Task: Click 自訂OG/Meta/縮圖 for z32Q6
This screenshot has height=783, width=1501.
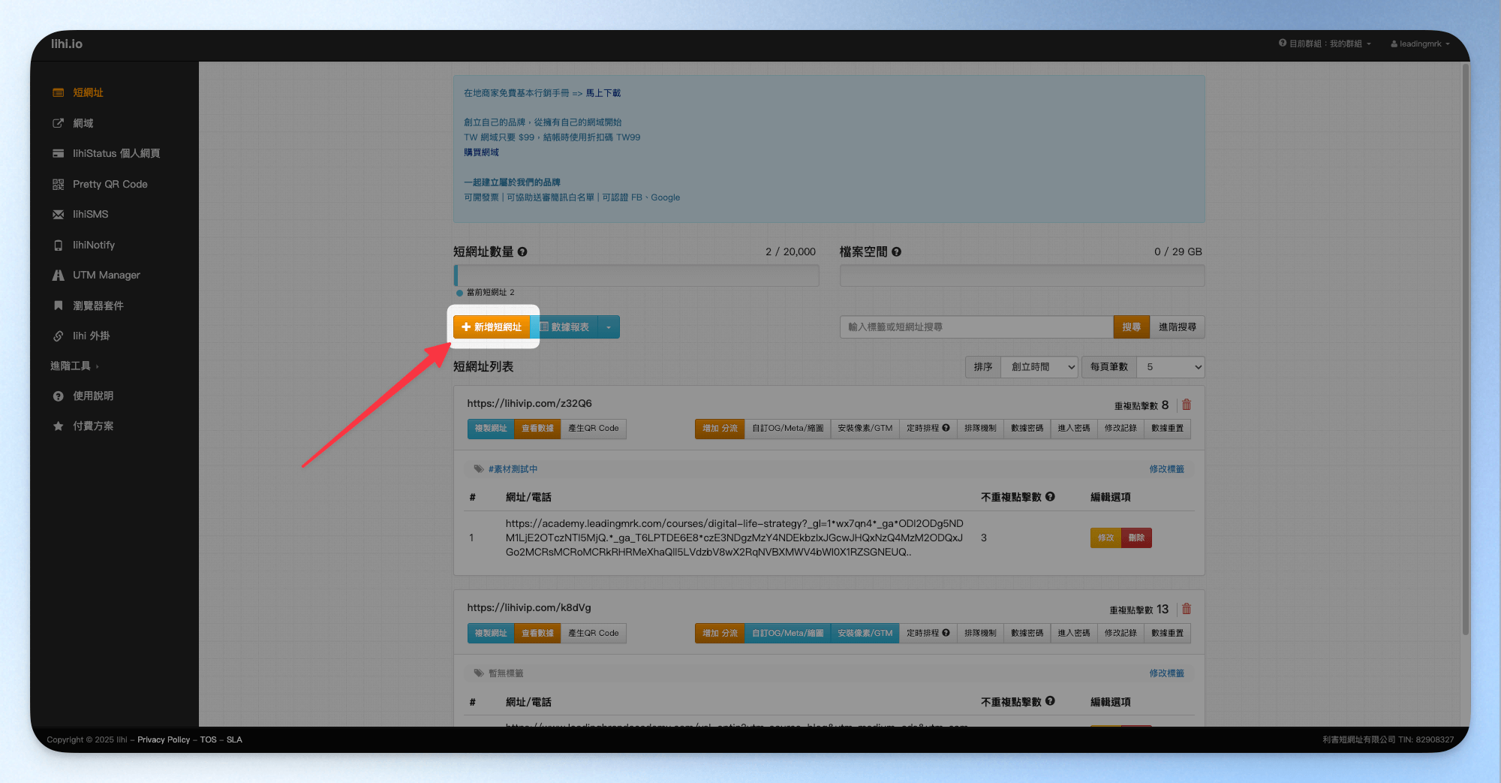Action: [787, 429]
